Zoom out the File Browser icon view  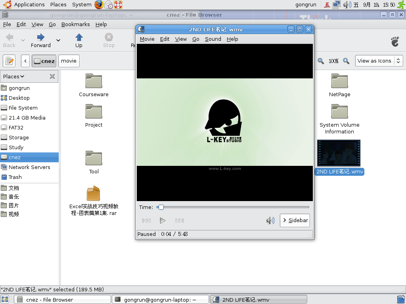point(321,61)
